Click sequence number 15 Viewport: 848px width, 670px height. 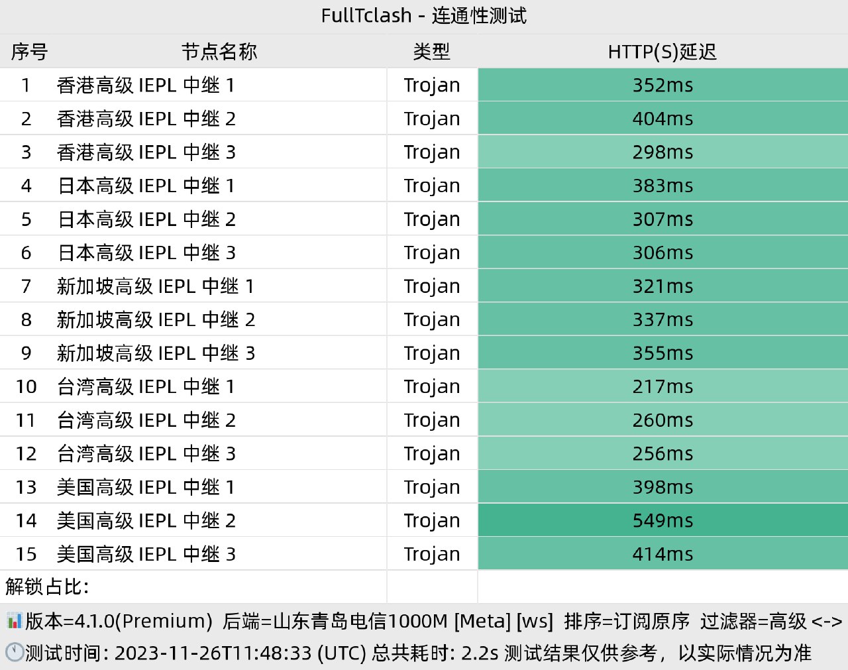tap(26, 553)
